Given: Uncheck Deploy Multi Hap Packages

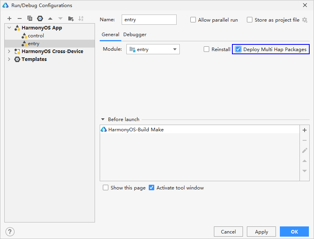Looking at the screenshot, I should tap(238, 49).
